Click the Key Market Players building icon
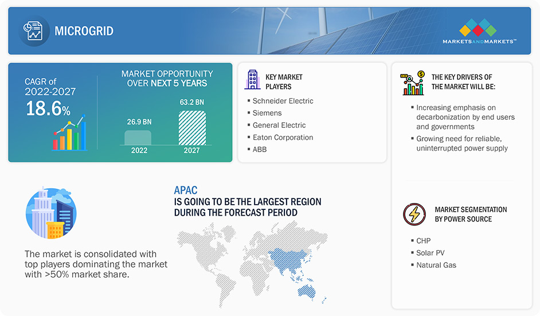The height and width of the screenshot is (316, 540). coord(252,80)
